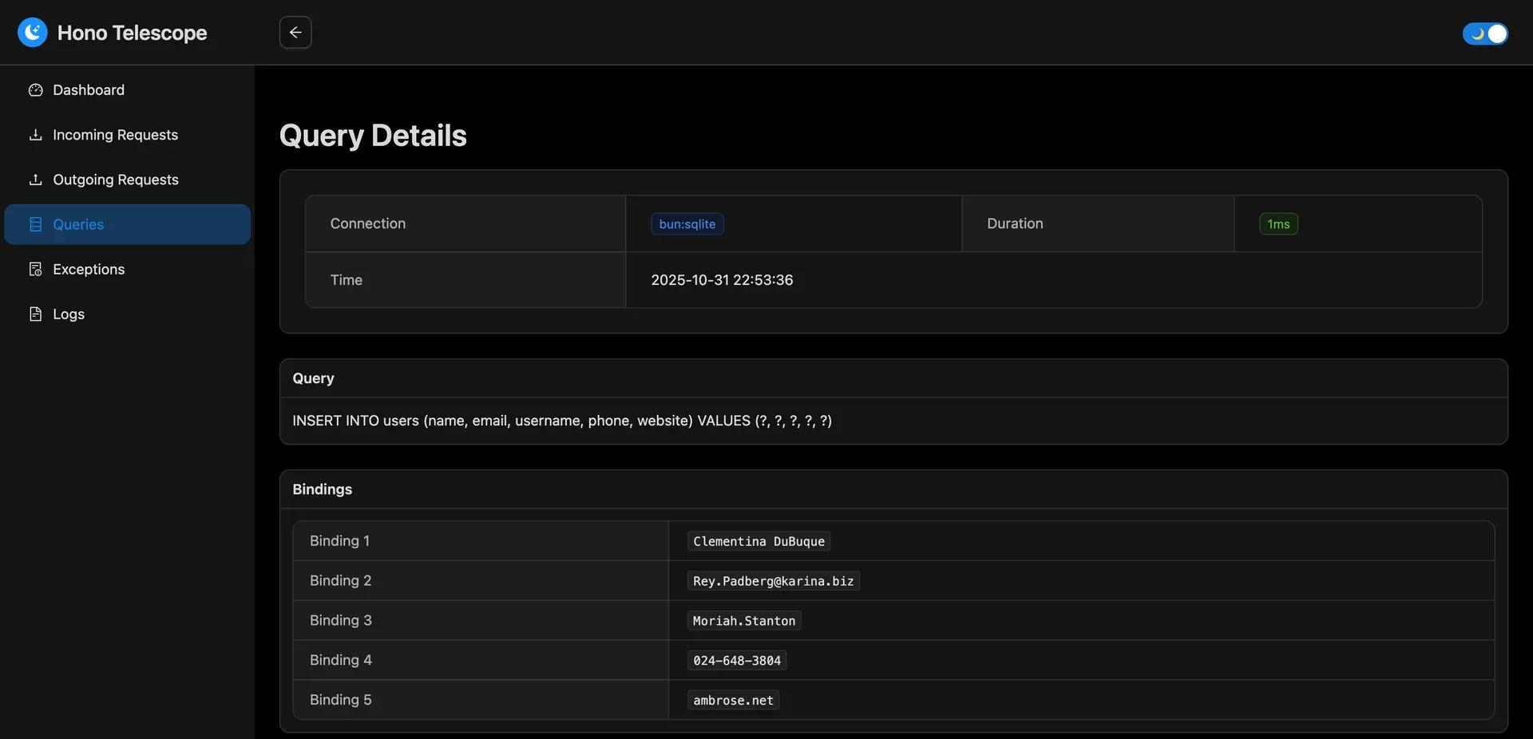Select the green 1ms duration badge
This screenshot has height=739, width=1533.
point(1277,223)
